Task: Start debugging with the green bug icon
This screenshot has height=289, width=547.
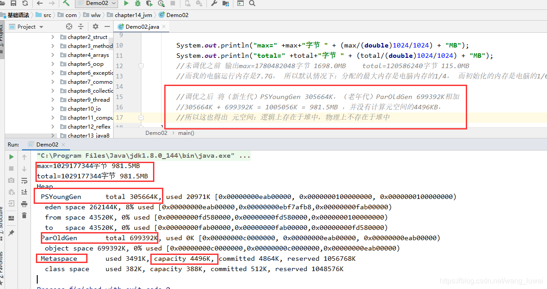Action: click(x=138, y=3)
